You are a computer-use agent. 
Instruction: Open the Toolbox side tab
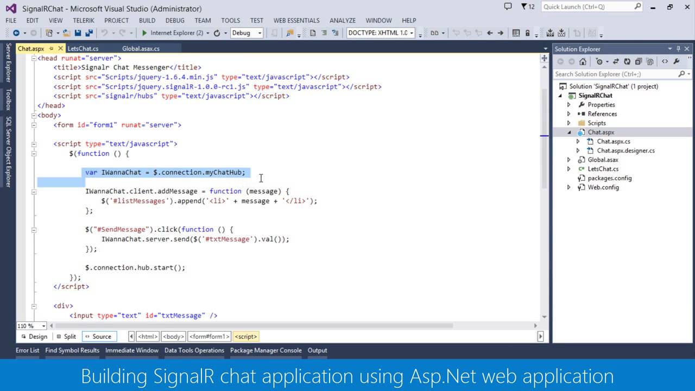(x=8, y=99)
